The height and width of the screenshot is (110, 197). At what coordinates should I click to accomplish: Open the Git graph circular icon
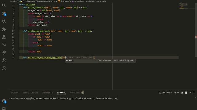click(4, 61)
